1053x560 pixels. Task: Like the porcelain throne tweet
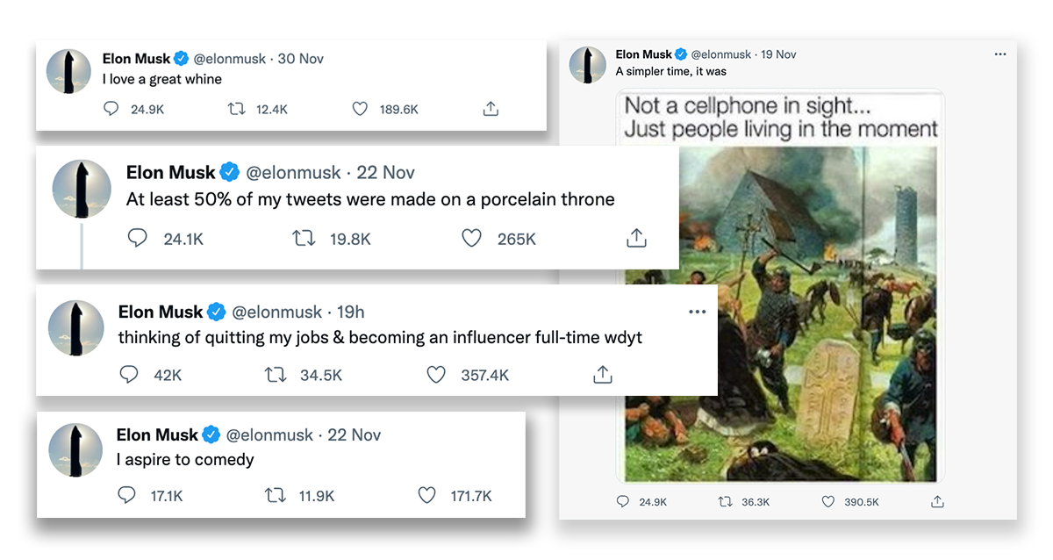(471, 238)
